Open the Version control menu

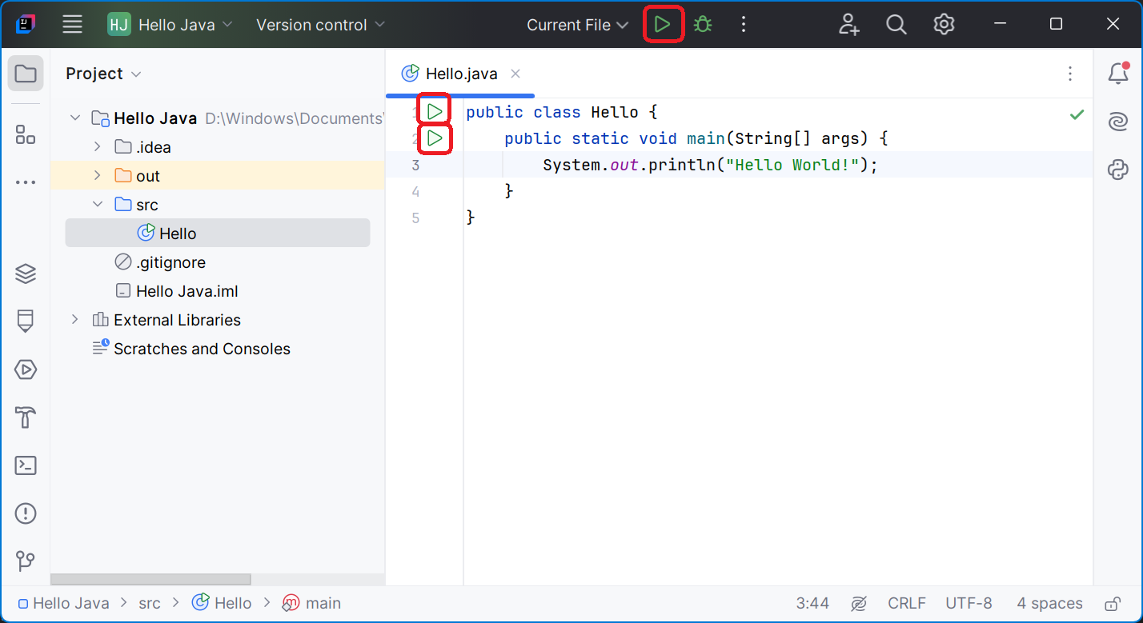coord(320,25)
